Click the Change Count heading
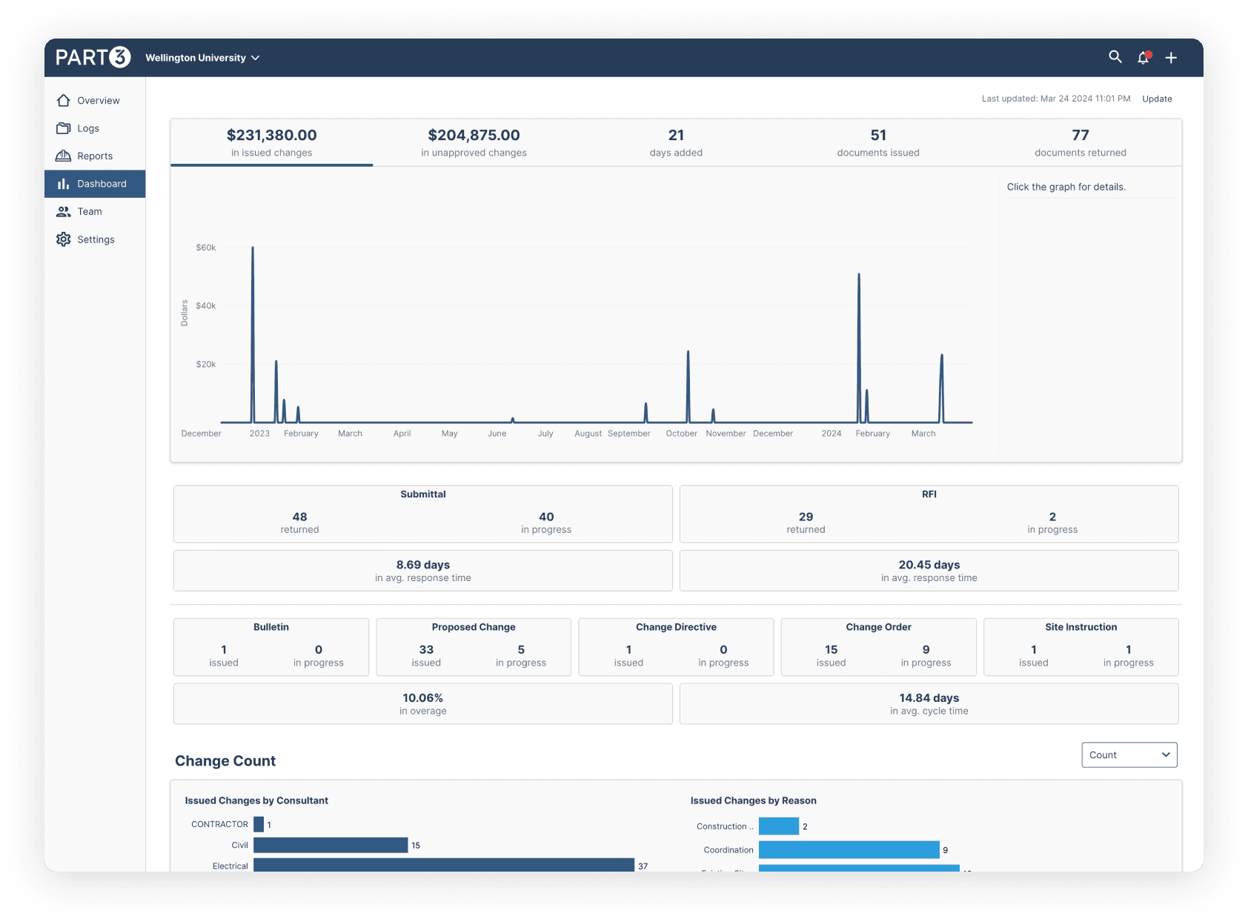Viewport: 1248px width, 922px height. (x=225, y=761)
